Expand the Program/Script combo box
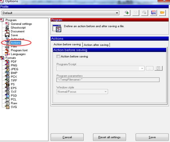 click(x=100, y=68)
